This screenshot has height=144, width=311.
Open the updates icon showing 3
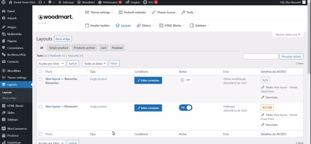click(40, 2)
